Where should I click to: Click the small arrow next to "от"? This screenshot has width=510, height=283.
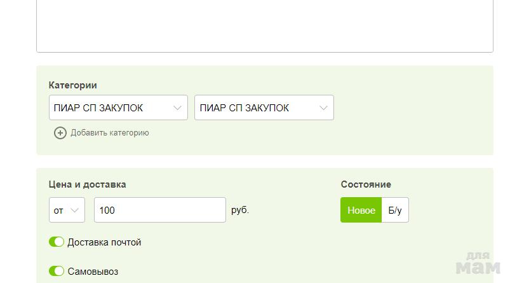pos(75,211)
